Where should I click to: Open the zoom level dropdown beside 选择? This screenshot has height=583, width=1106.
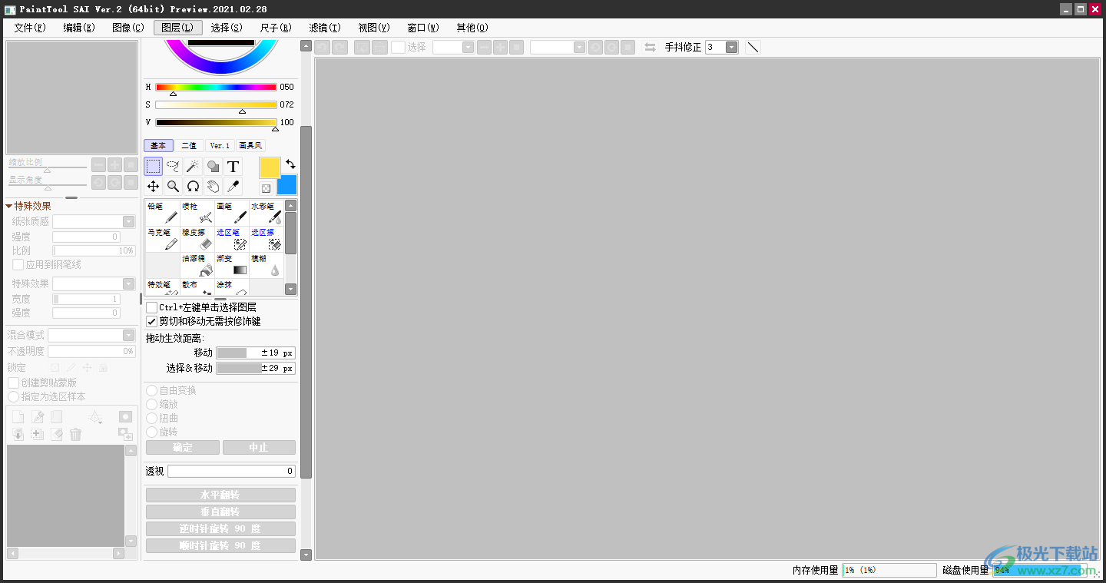[x=469, y=47]
